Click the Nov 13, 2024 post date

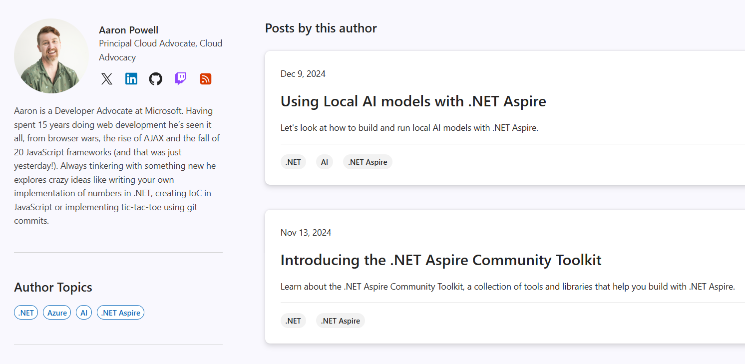click(306, 233)
